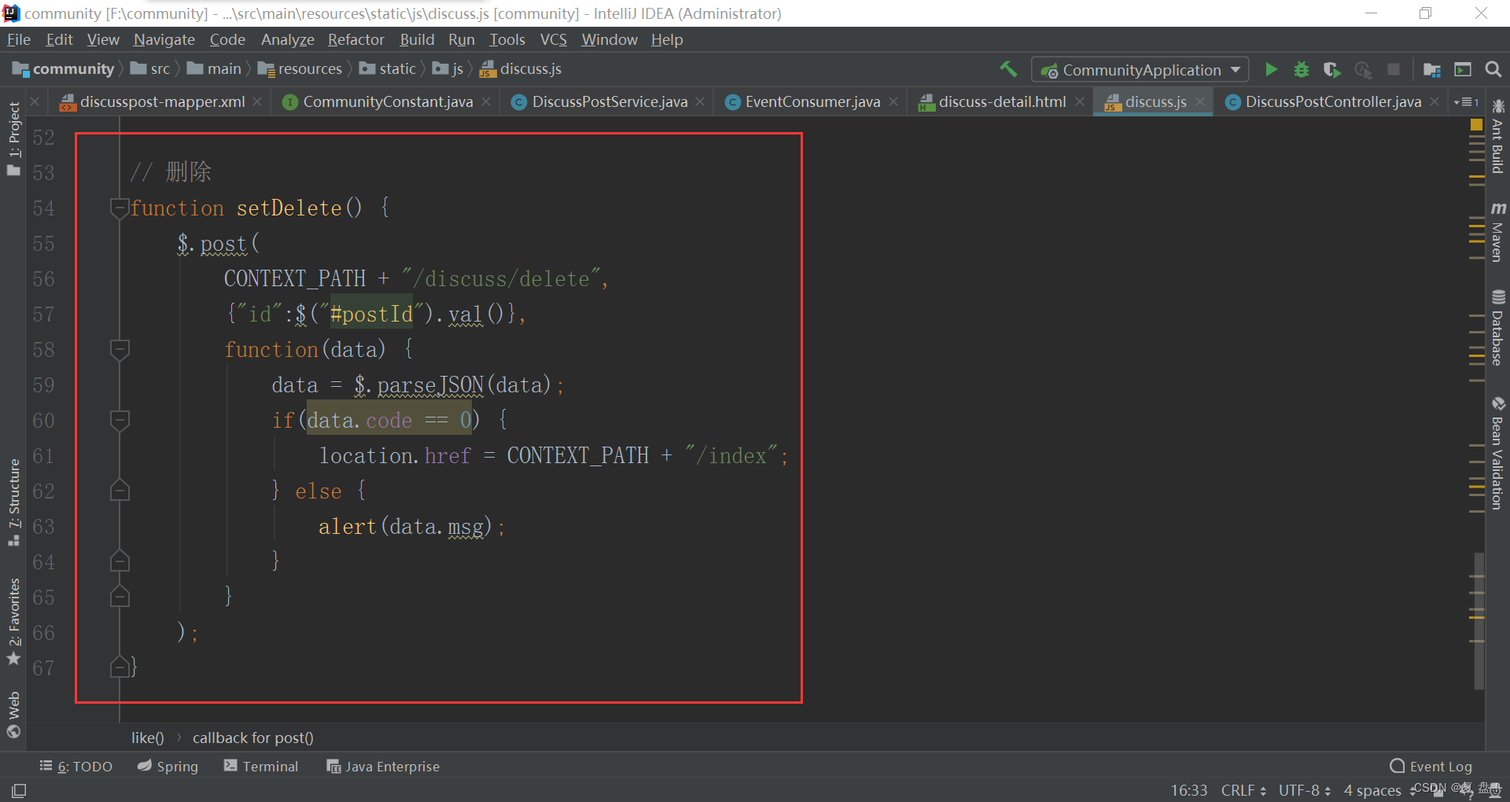Click the profiler run icon in toolbar
1510x802 pixels.
point(1363,69)
